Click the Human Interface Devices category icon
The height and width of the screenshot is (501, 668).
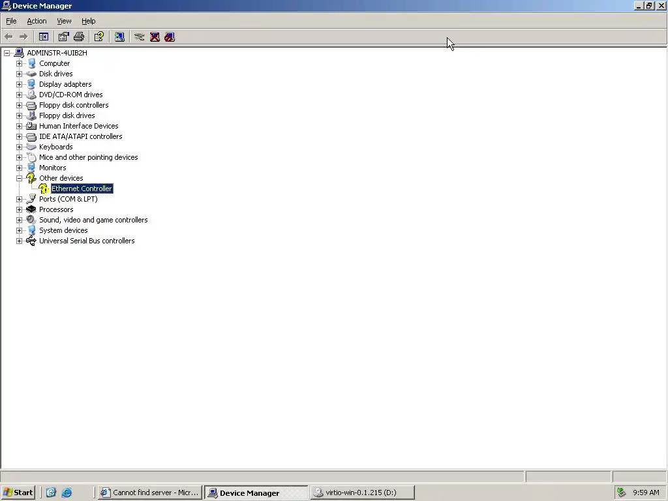tap(31, 126)
